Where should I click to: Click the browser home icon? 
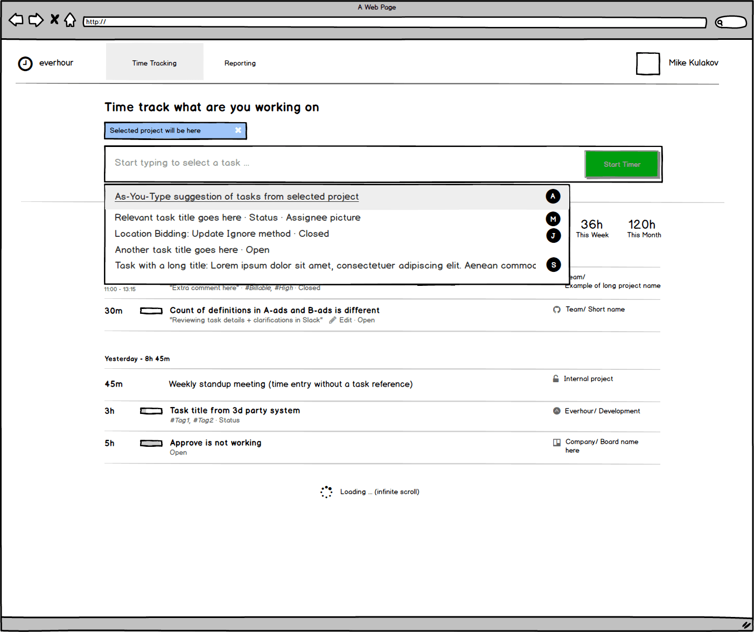[70, 20]
